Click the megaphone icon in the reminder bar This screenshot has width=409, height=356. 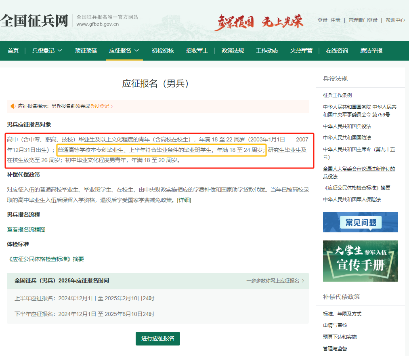pos(13,105)
